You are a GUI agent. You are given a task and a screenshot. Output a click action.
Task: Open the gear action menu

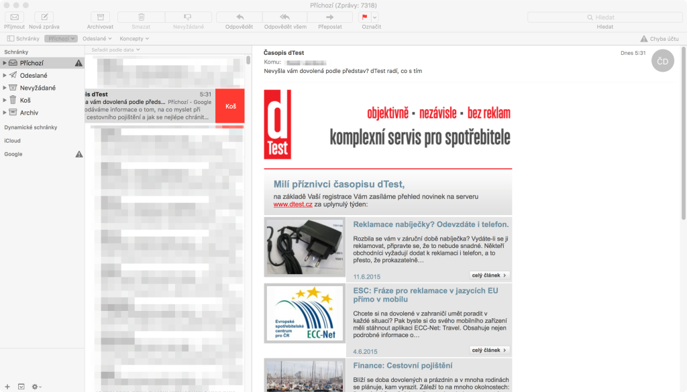click(x=36, y=387)
